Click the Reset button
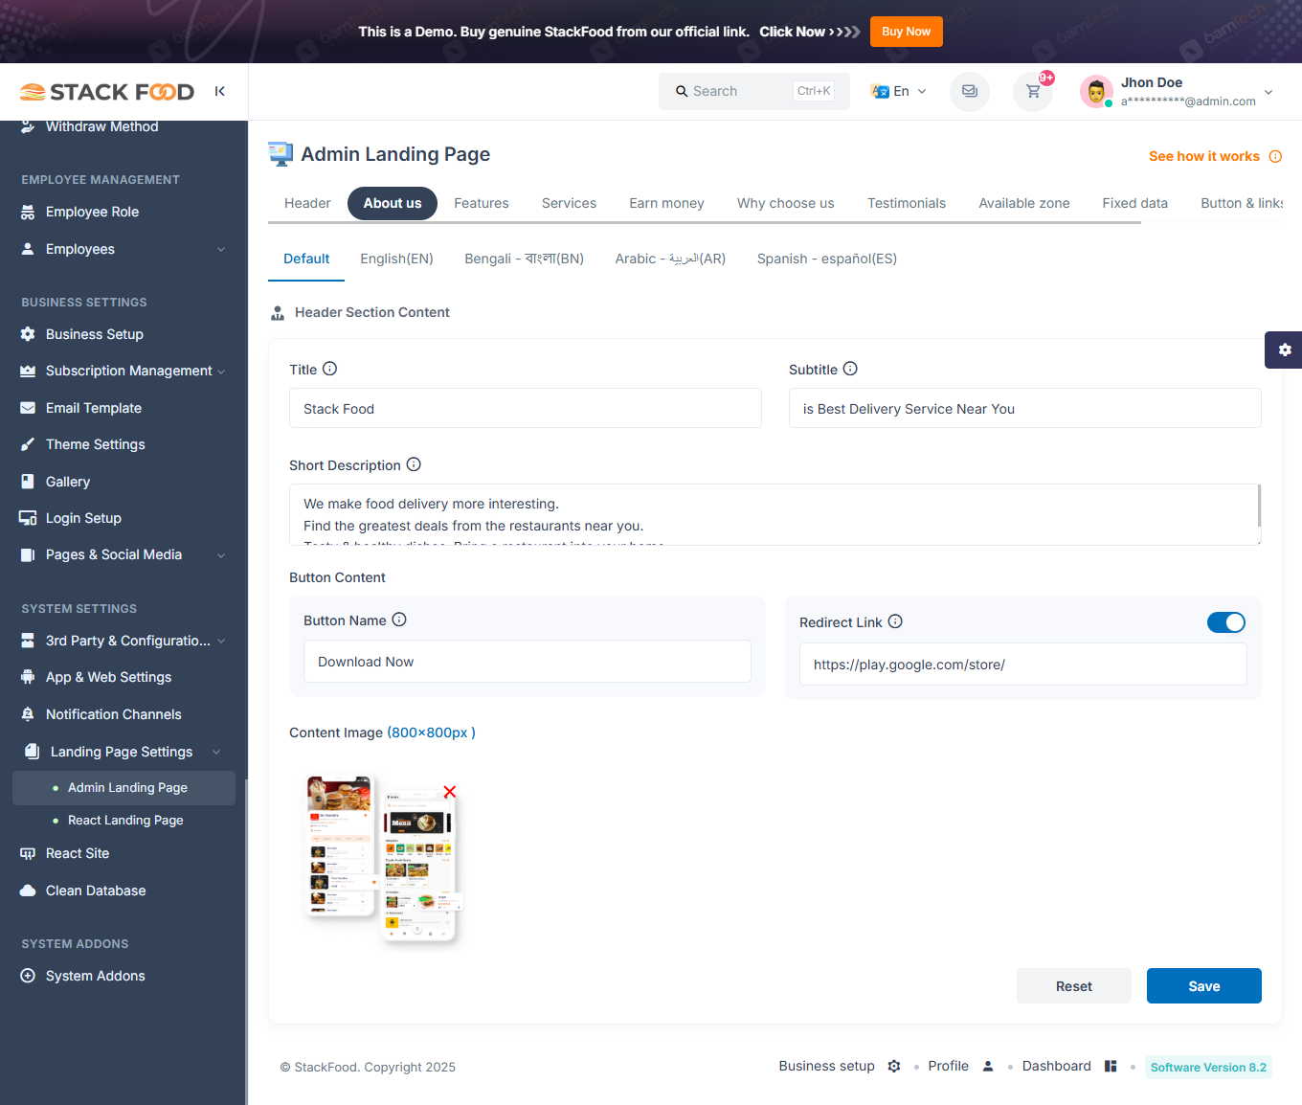 click(1073, 985)
